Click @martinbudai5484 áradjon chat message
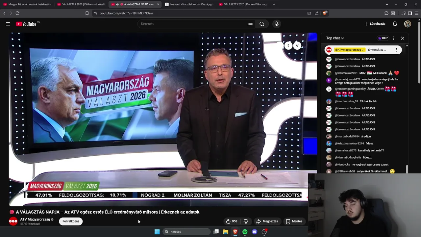421x237 pixels. coord(364,136)
